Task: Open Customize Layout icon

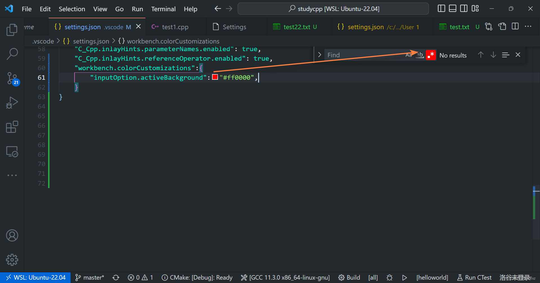Action: 475,8
